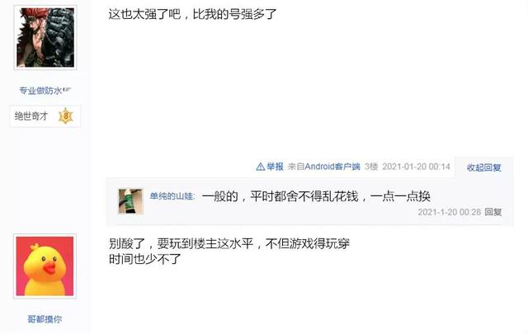Click the warning triangle report icon

click(x=261, y=167)
